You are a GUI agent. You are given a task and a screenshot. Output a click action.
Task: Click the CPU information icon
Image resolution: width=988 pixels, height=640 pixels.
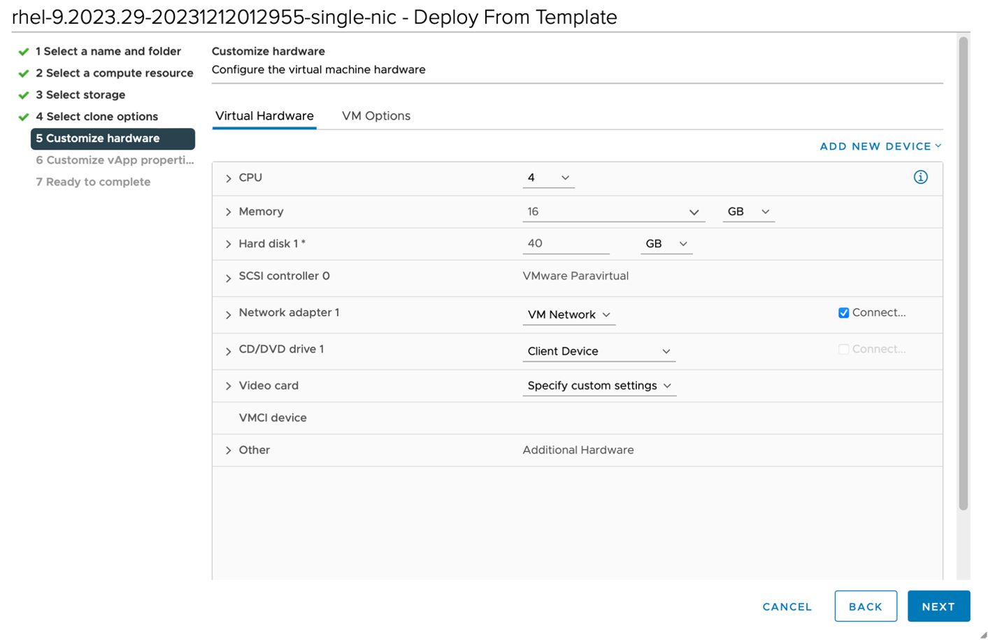pos(922,178)
